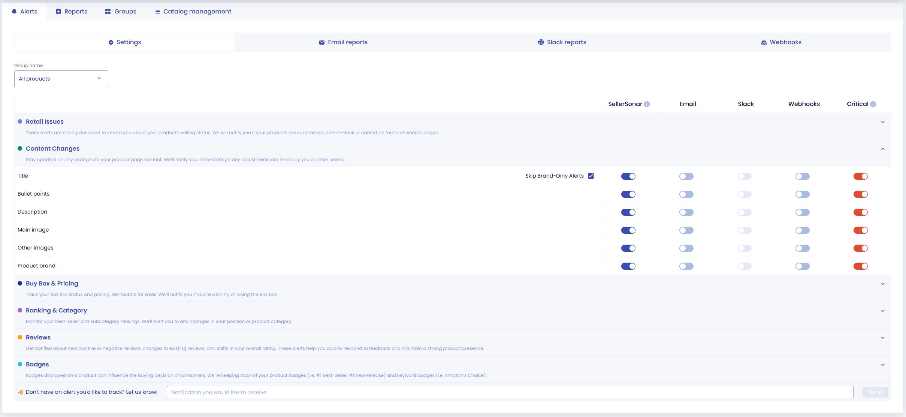Click the Critical column info icon
Image resolution: width=906 pixels, height=417 pixels.
[873, 104]
